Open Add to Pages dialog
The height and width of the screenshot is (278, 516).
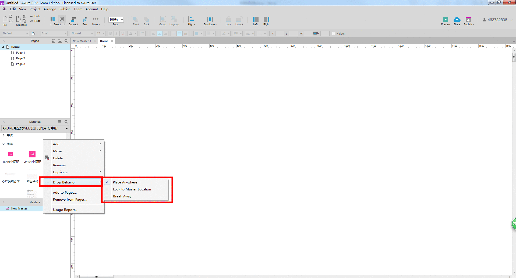(x=65, y=192)
